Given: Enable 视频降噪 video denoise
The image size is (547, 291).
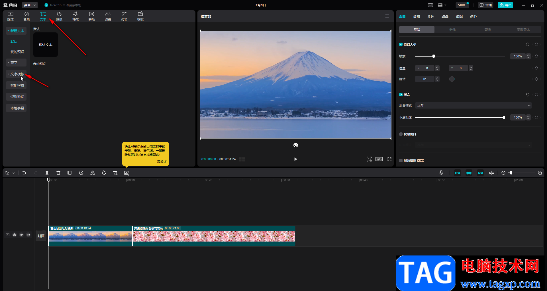Looking at the screenshot, I should coord(401,161).
